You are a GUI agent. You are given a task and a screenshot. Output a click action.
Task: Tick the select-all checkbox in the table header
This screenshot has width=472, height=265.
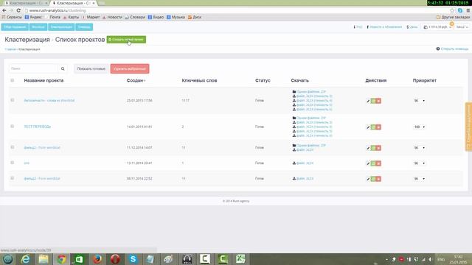pyautogui.click(x=13, y=80)
